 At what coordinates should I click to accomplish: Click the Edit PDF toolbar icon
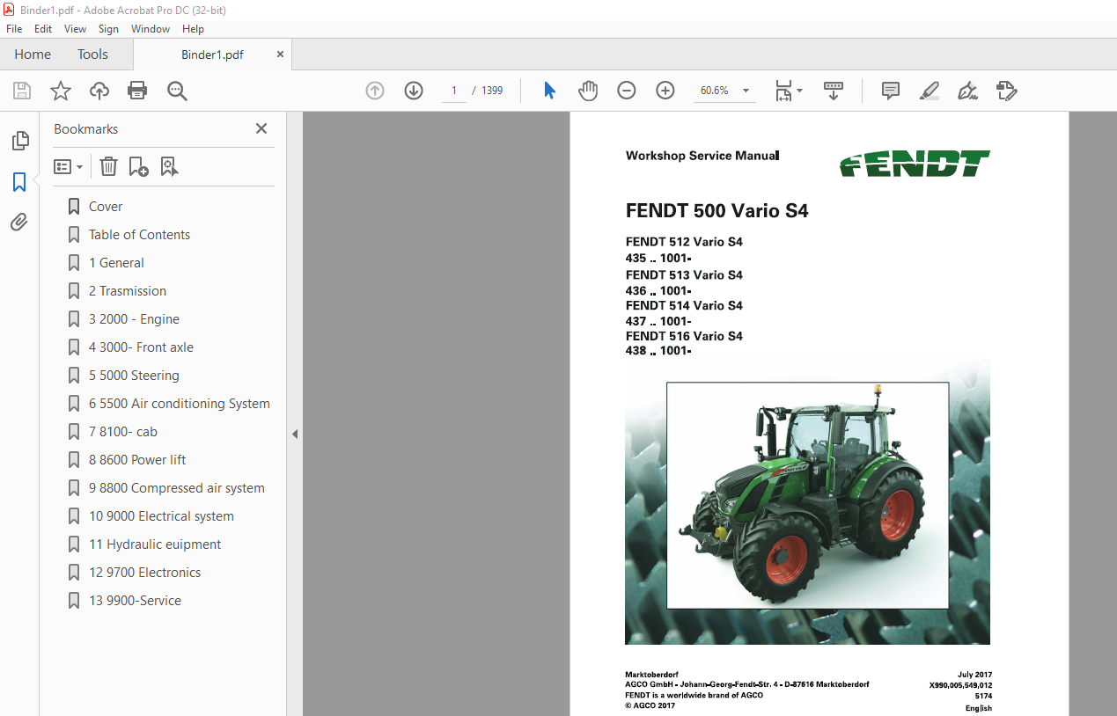click(x=1007, y=91)
